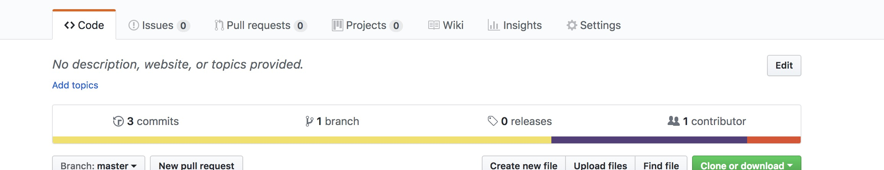Click the Add topics link

[x=75, y=85]
